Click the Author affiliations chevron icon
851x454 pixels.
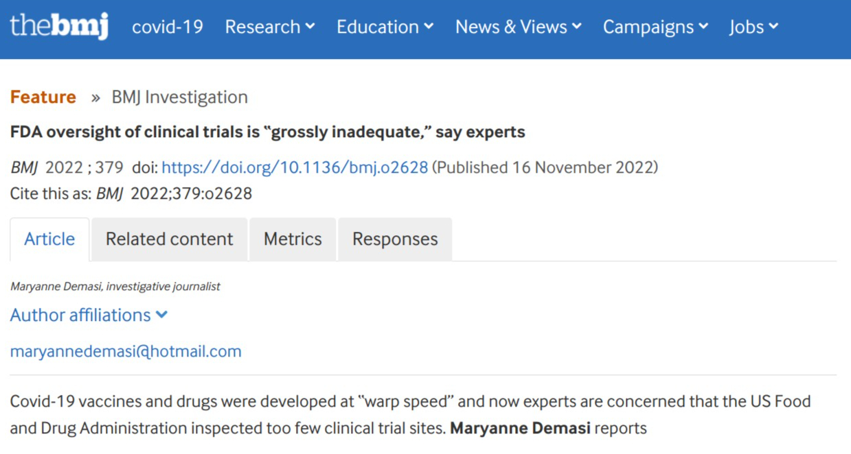tap(162, 315)
